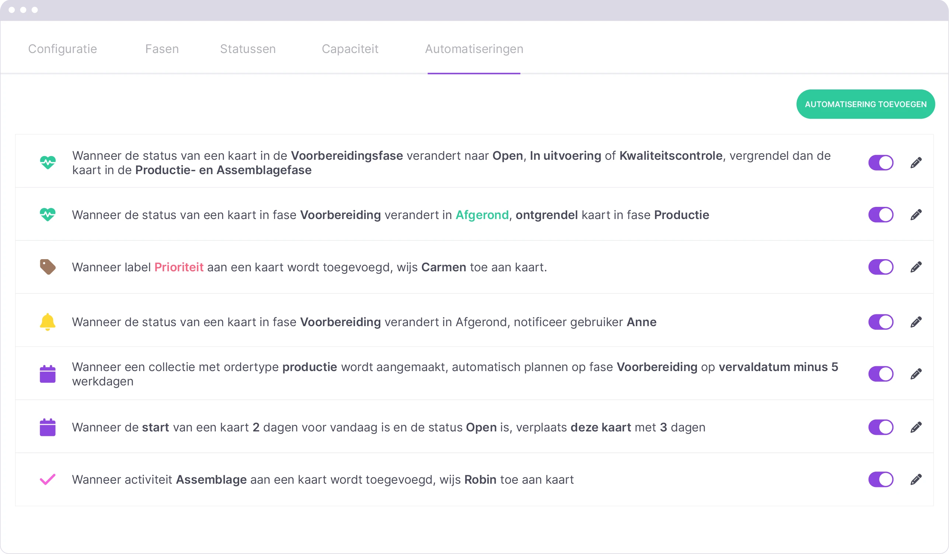This screenshot has width=949, height=554.
Task: Open the editor for the Anne notification rule
Action: pyautogui.click(x=917, y=322)
